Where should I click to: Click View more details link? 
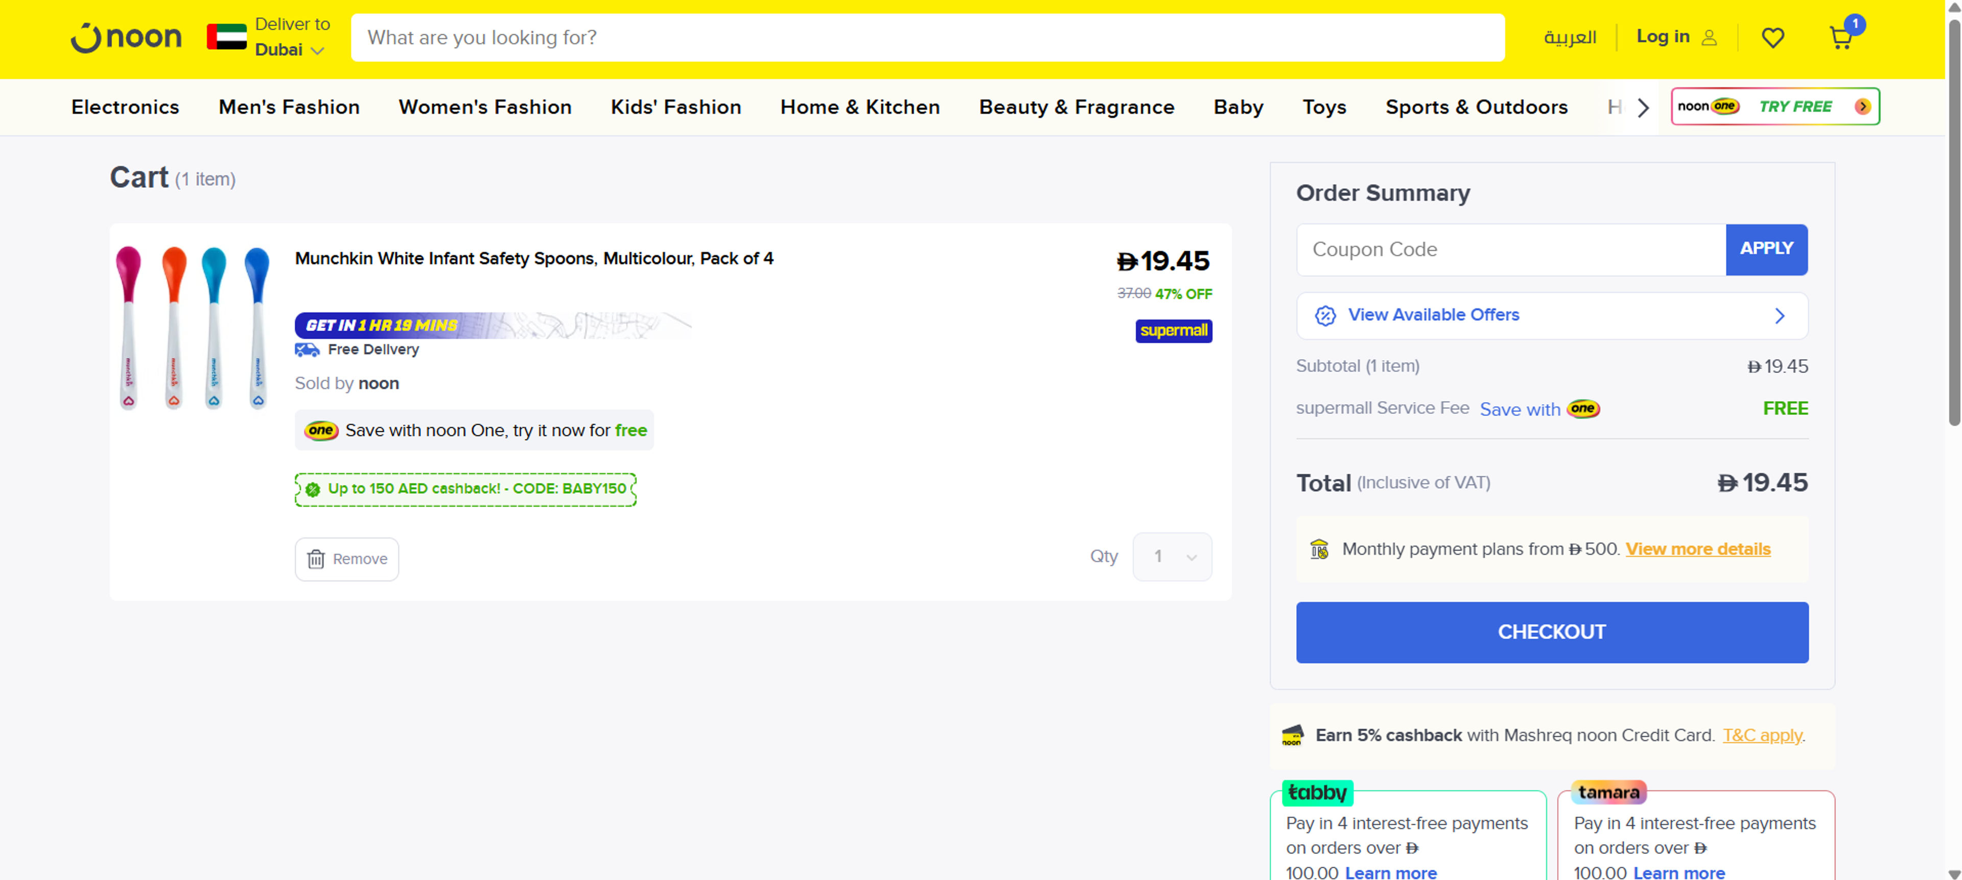coord(1698,549)
